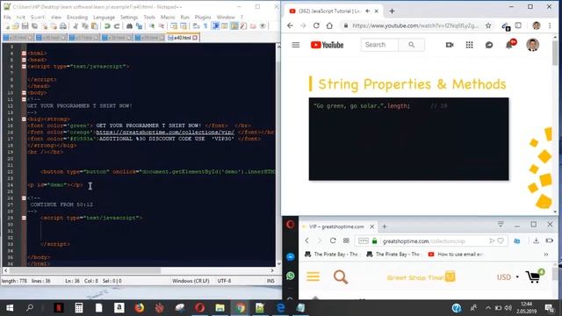The image size is (562, 316).
Task: Open the Opera speed dial grid icon
Action: (x=346, y=241)
